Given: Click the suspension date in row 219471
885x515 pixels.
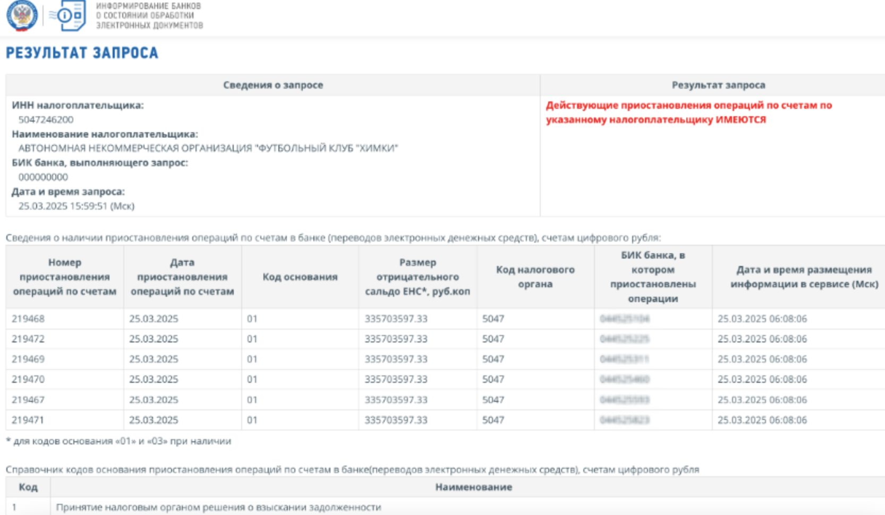Looking at the screenshot, I should click(x=154, y=420).
